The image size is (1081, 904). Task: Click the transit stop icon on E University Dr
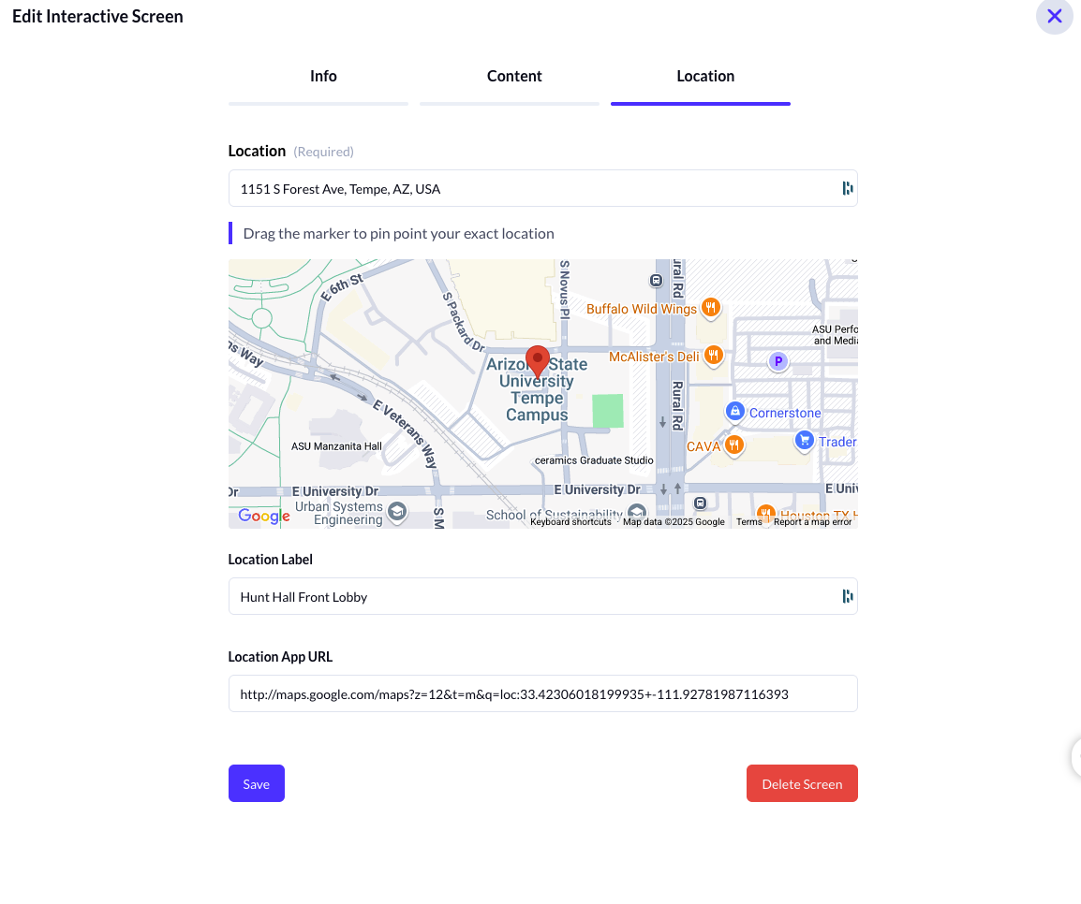pyautogui.click(x=701, y=504)
